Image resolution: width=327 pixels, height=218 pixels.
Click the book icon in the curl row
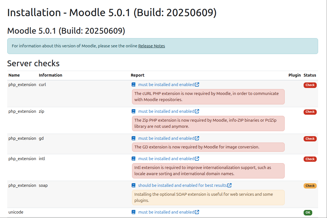click(133, 85)
